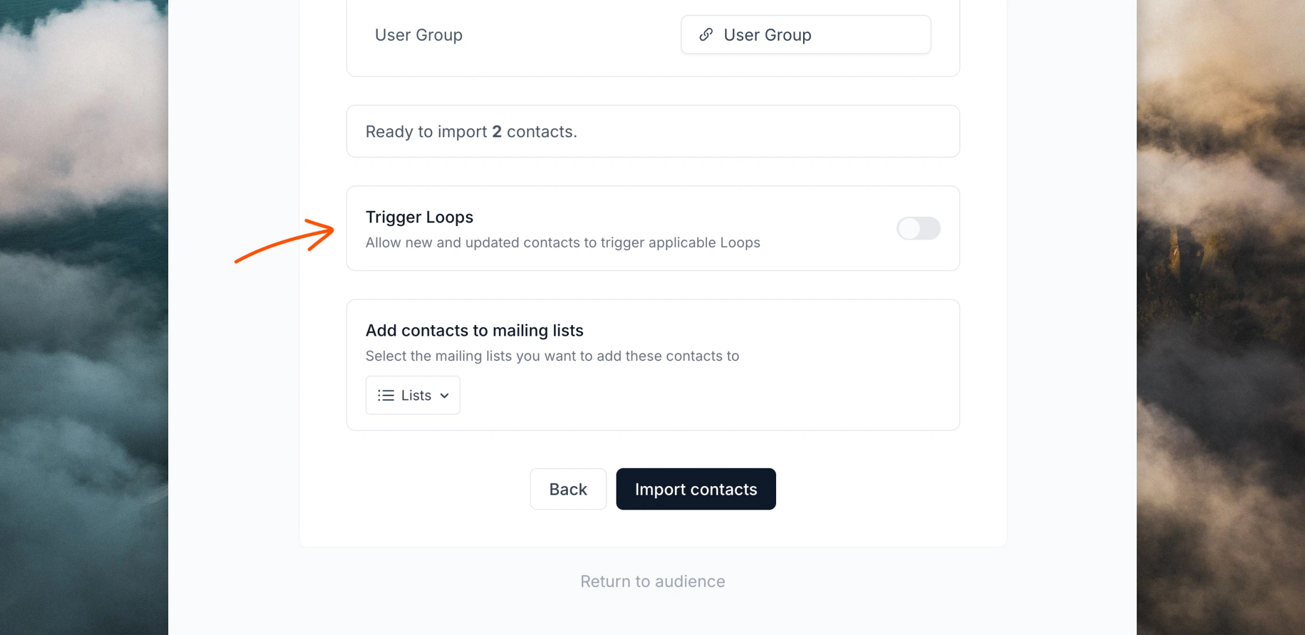Expand the chevron next to Lists

click(444, 395)
